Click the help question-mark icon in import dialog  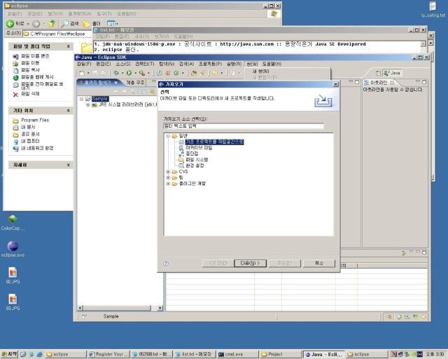[x=166, y=264]
